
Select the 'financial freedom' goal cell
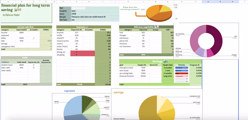(x=128, y=76)
